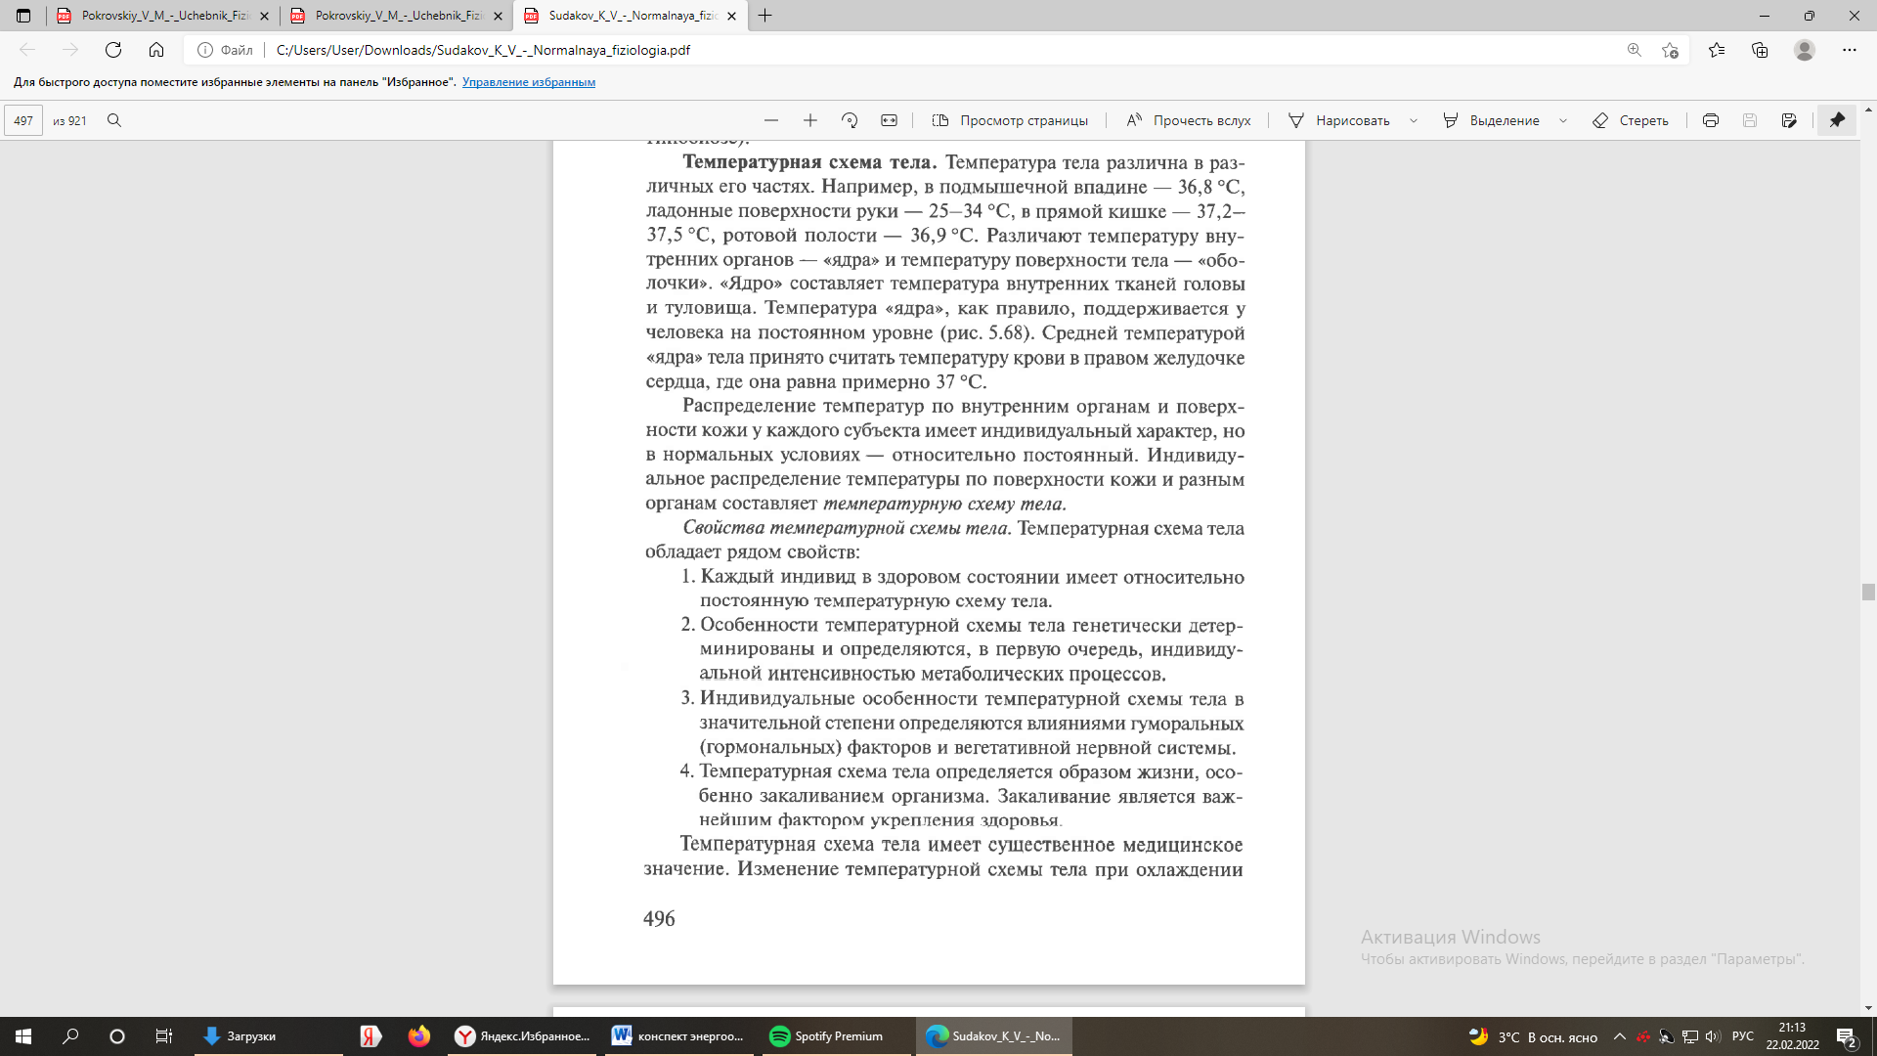Viewport: 1877px width, 1056px height.
Task: Close the second Pokrovskiy tab
Action: (x=498, y=16)
